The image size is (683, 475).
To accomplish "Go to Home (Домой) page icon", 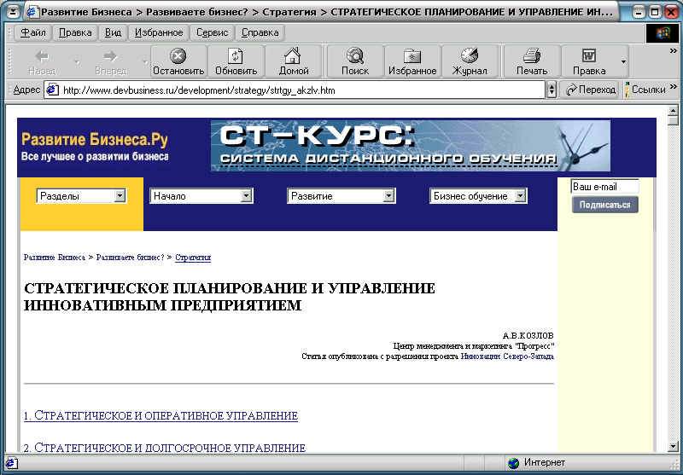I will 294,56.
